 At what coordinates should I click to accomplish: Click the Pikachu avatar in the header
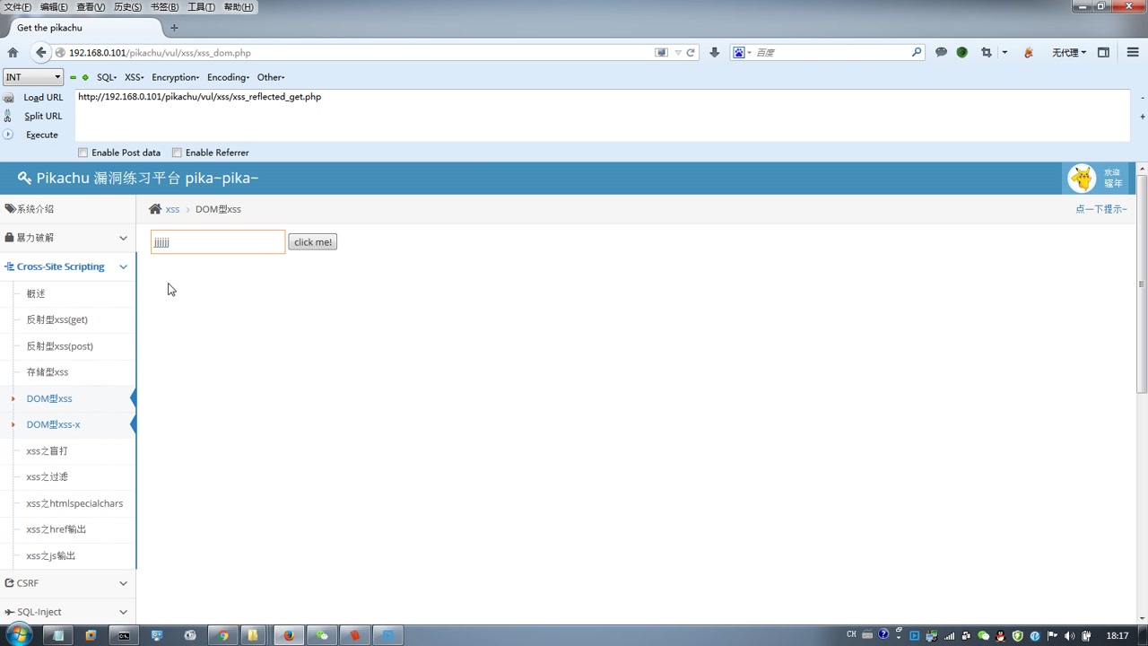coord(1082,178)
